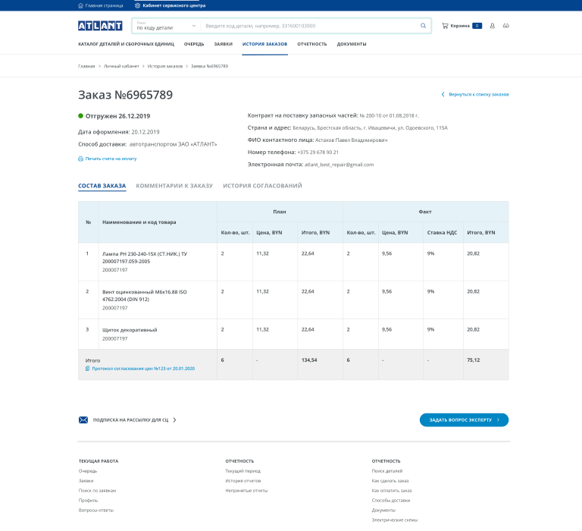The height and width of the screenshot is (531, 582).
Task: Click Вернуться к списку заказов link
Action: tap(478, 95)
